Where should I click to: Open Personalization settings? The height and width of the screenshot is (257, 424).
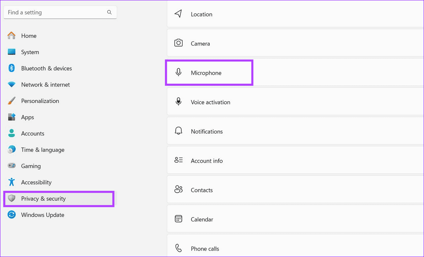40,101
